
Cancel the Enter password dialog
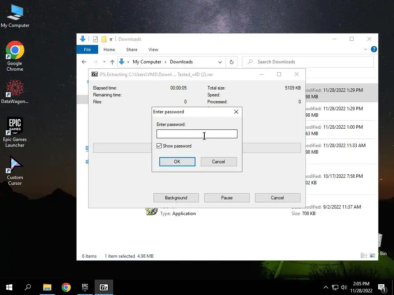[219, 162]
